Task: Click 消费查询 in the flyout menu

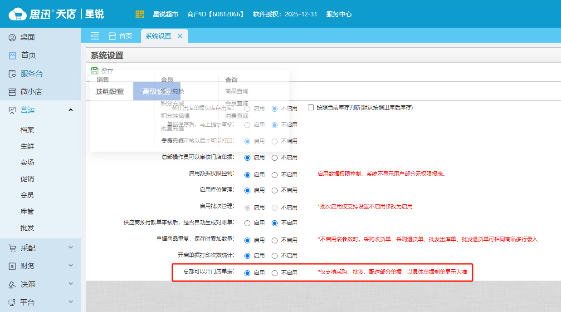Action: pos(237,116)
